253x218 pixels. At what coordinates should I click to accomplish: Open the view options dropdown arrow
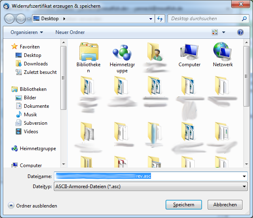tap(223, 32)
